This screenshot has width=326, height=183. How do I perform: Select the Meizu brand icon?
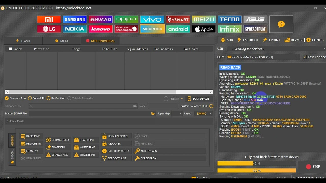(204, 19)
